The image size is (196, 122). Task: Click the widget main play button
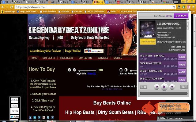click(164, 87)
